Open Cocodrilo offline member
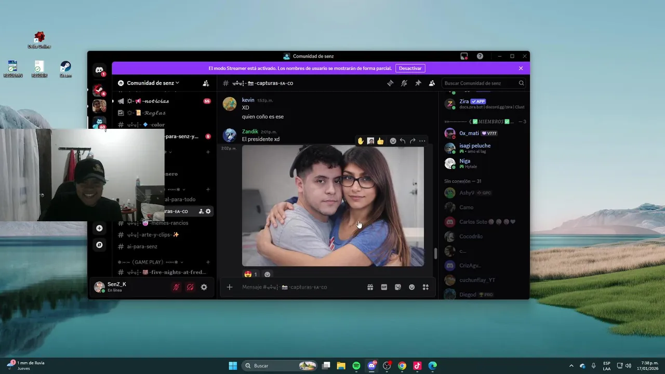Image resolution: width=665 pixels, height=374 pixels. pos(484,236)
